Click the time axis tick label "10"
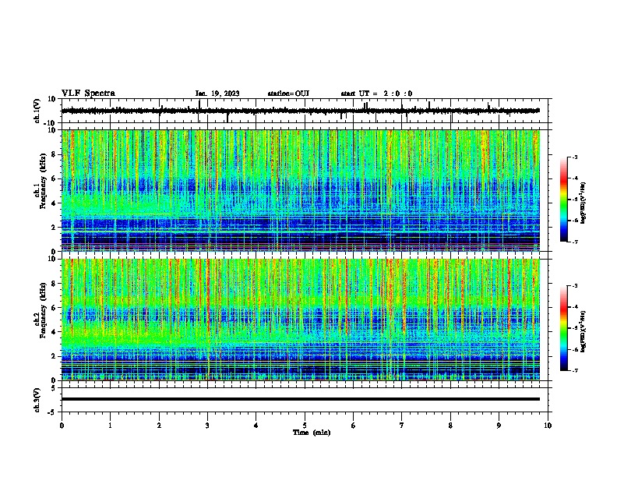The height and width of the screenshot is (477, 617). 548,426
